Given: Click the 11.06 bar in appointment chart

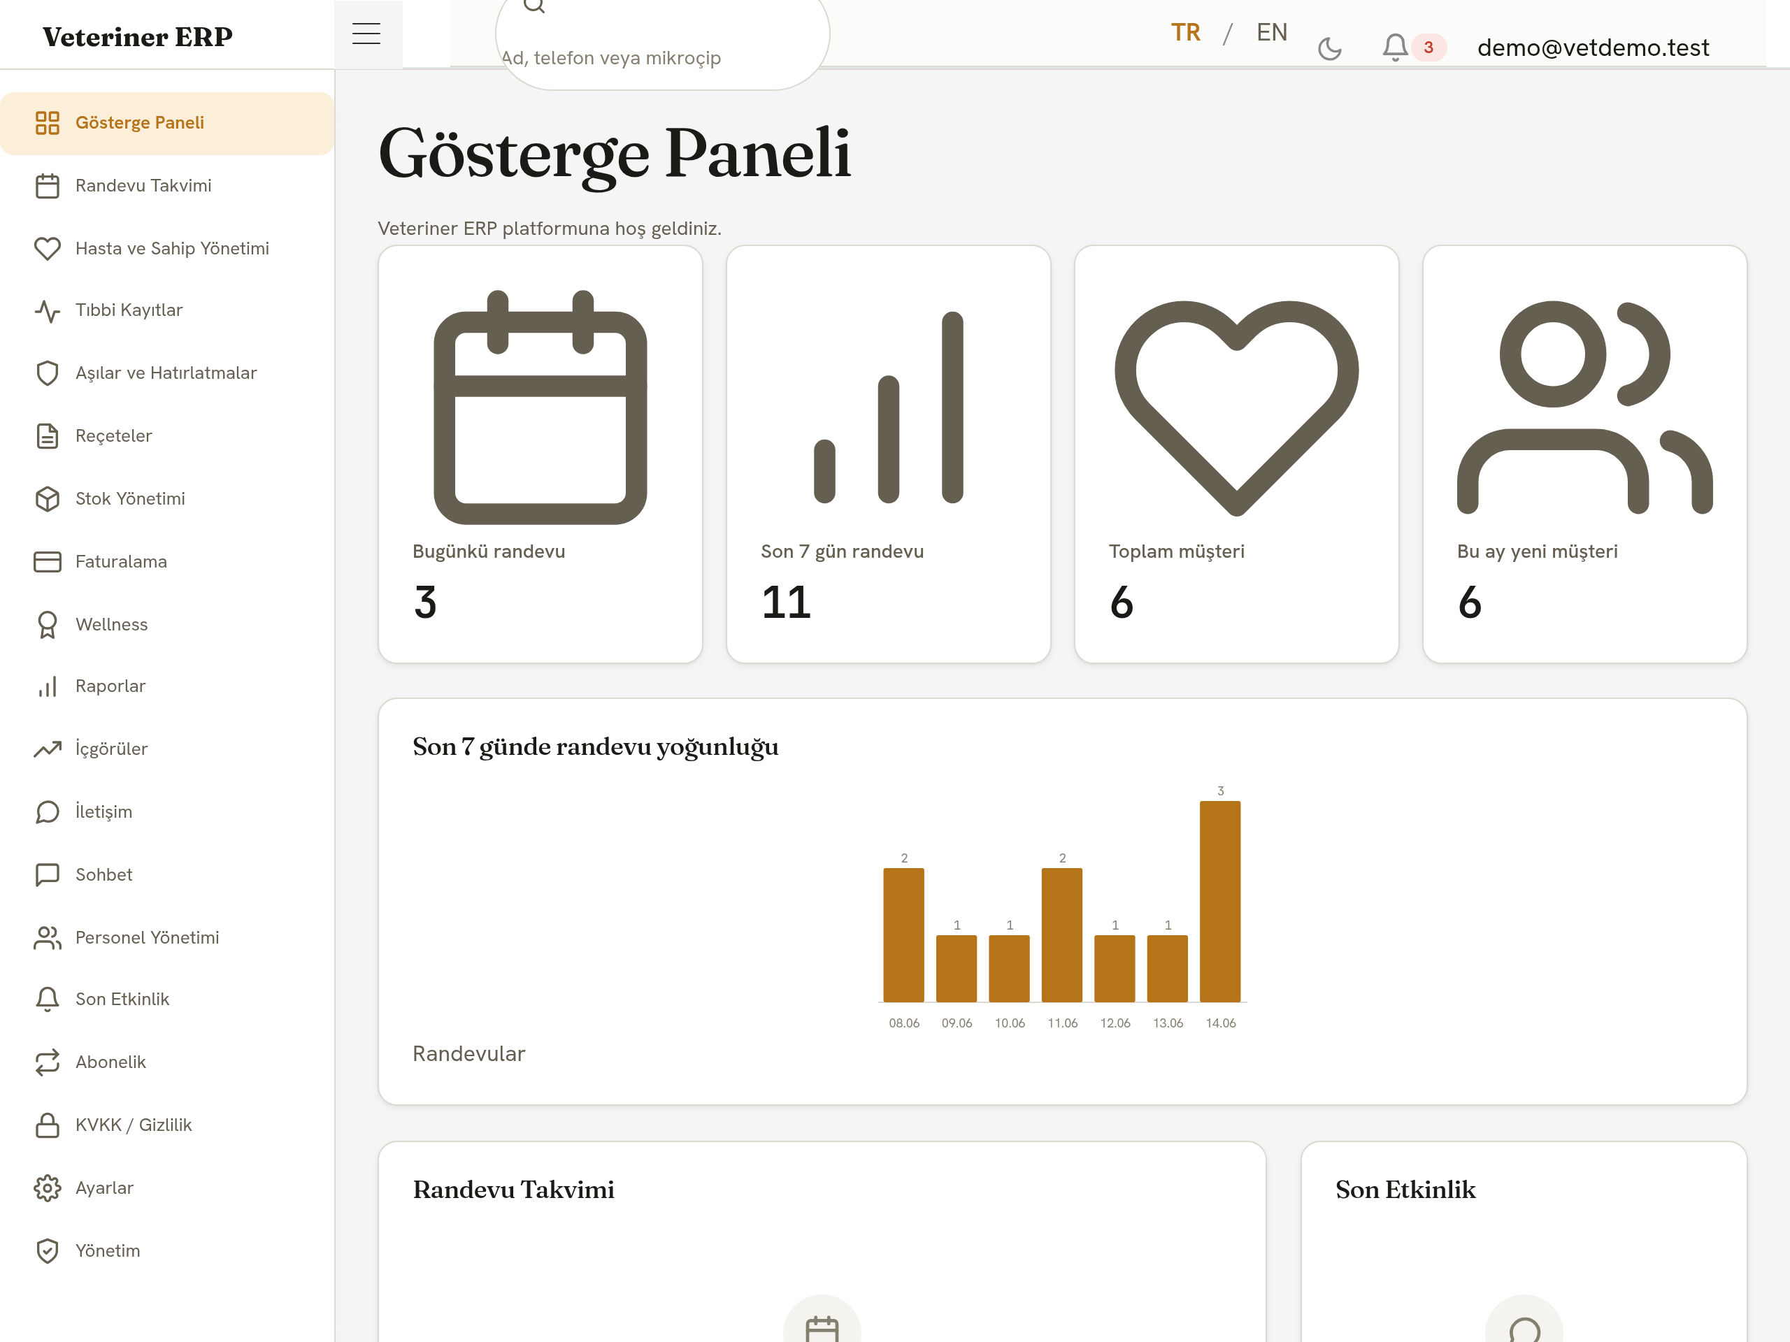Looking at the screenshot, I should tap(1063, 936).
